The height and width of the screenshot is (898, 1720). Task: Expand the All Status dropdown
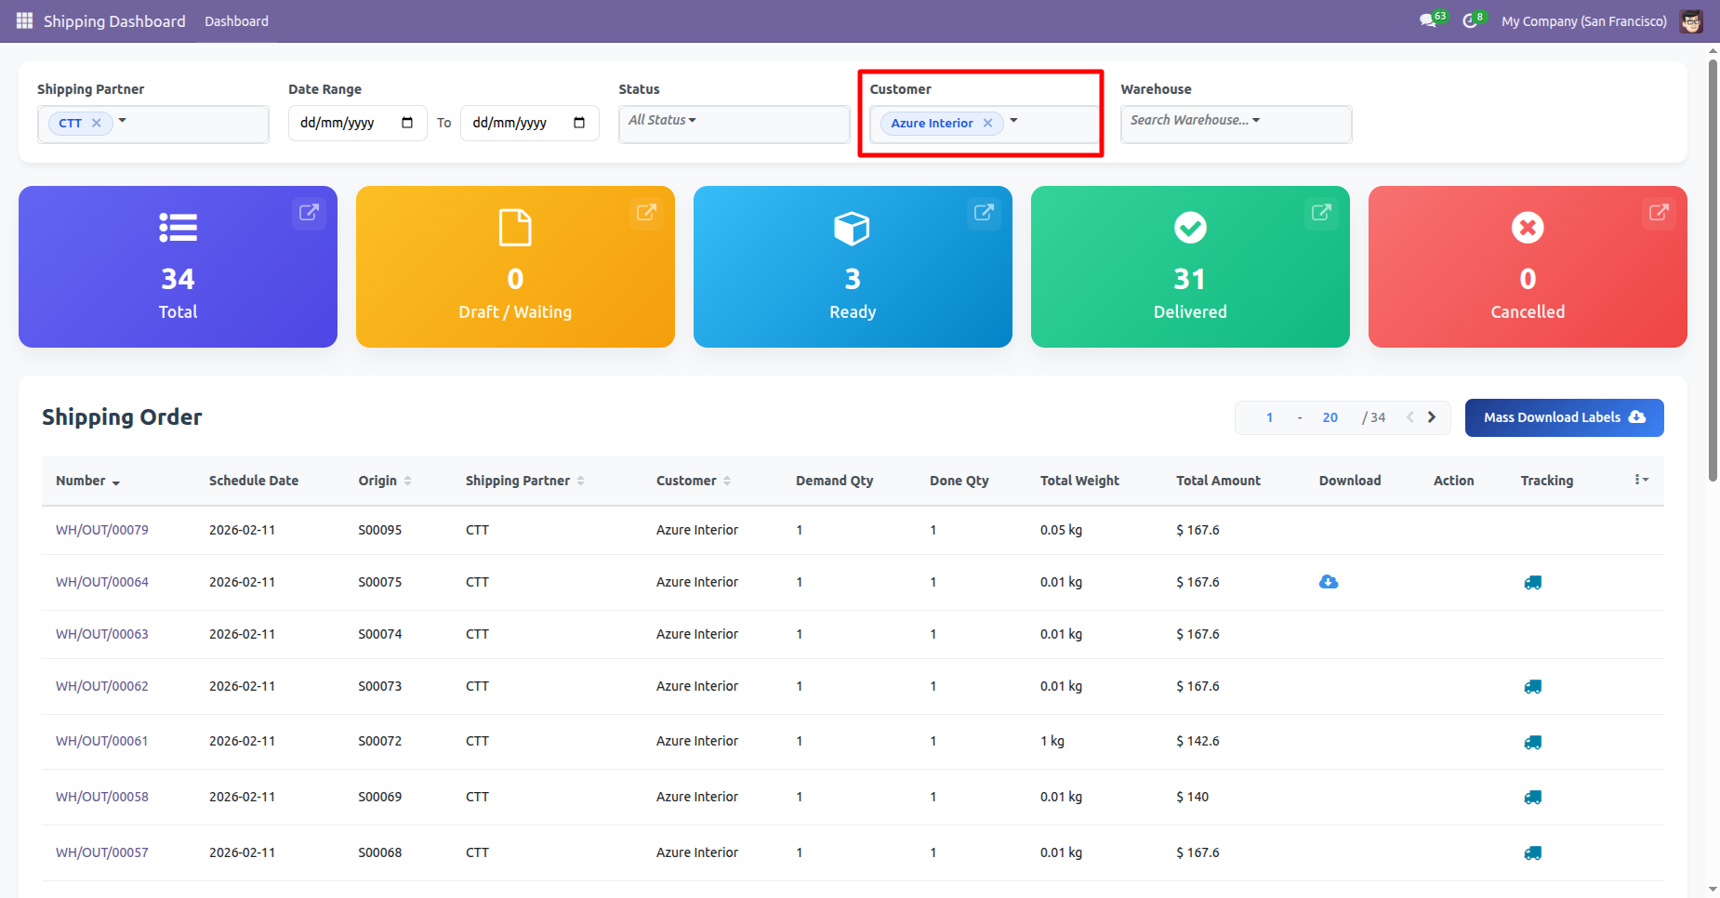tap(662, 120)
